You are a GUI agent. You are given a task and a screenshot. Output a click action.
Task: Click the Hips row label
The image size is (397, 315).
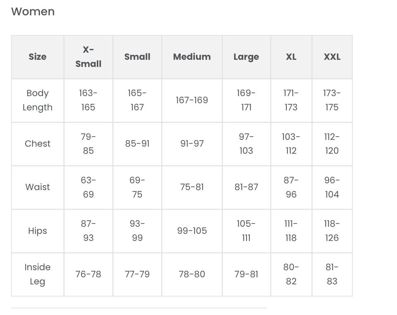click(x=37, y=231)
